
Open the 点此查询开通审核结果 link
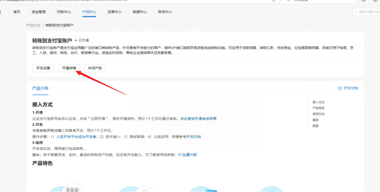pos(199,118)
